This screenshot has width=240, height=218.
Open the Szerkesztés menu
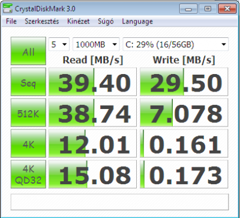coord(42,21)
